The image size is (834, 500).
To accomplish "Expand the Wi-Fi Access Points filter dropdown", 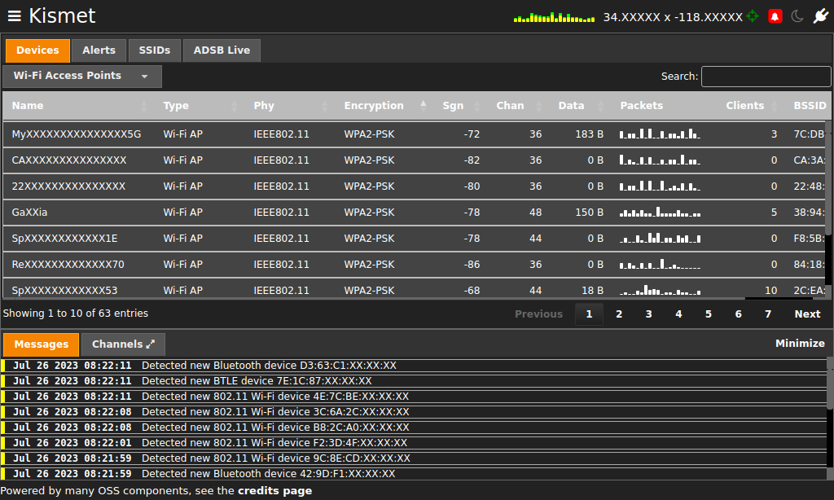I will pyautogui.click(x=82, y=76).
